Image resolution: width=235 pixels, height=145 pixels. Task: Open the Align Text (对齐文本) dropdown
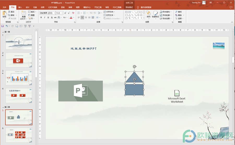pyautogui.click(x=109, y=15)
